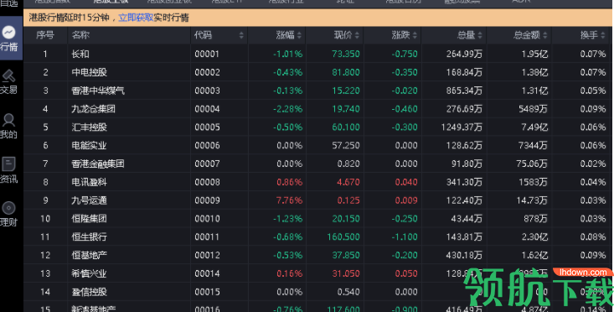
Task: Select the 盈信控股 stock row
Action: [317, 292]
